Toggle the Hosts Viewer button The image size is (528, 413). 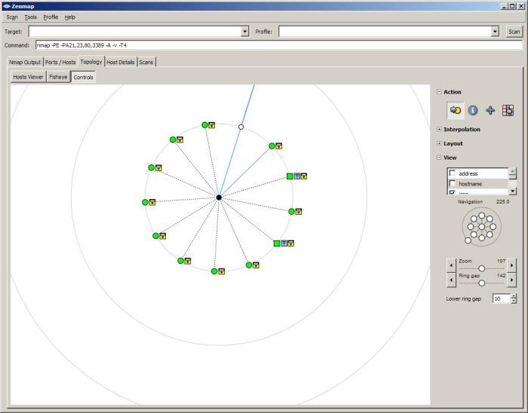29,77
